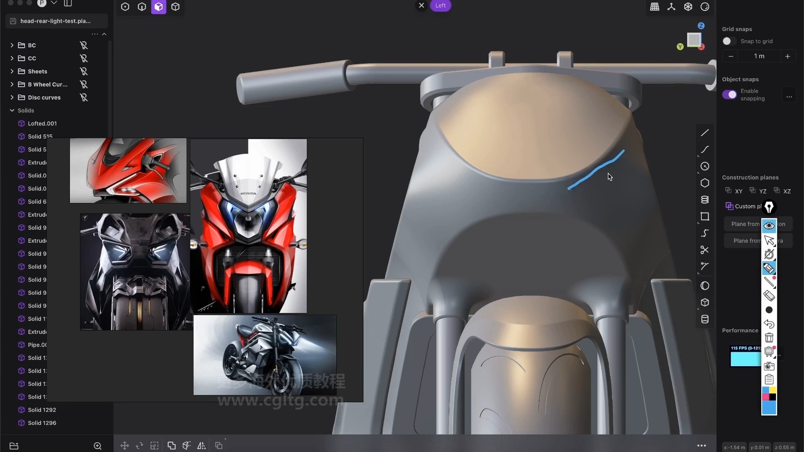Collapse the Solids section

pyautogui.click(x=12, y=110)
